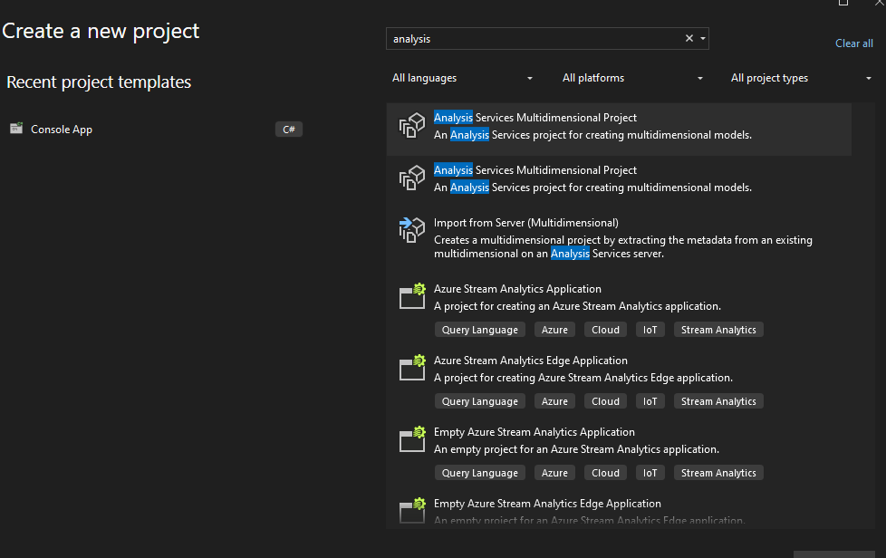Click Stream Analytics tag under Azure Stream Analytics Application

(x=718, y=330)
